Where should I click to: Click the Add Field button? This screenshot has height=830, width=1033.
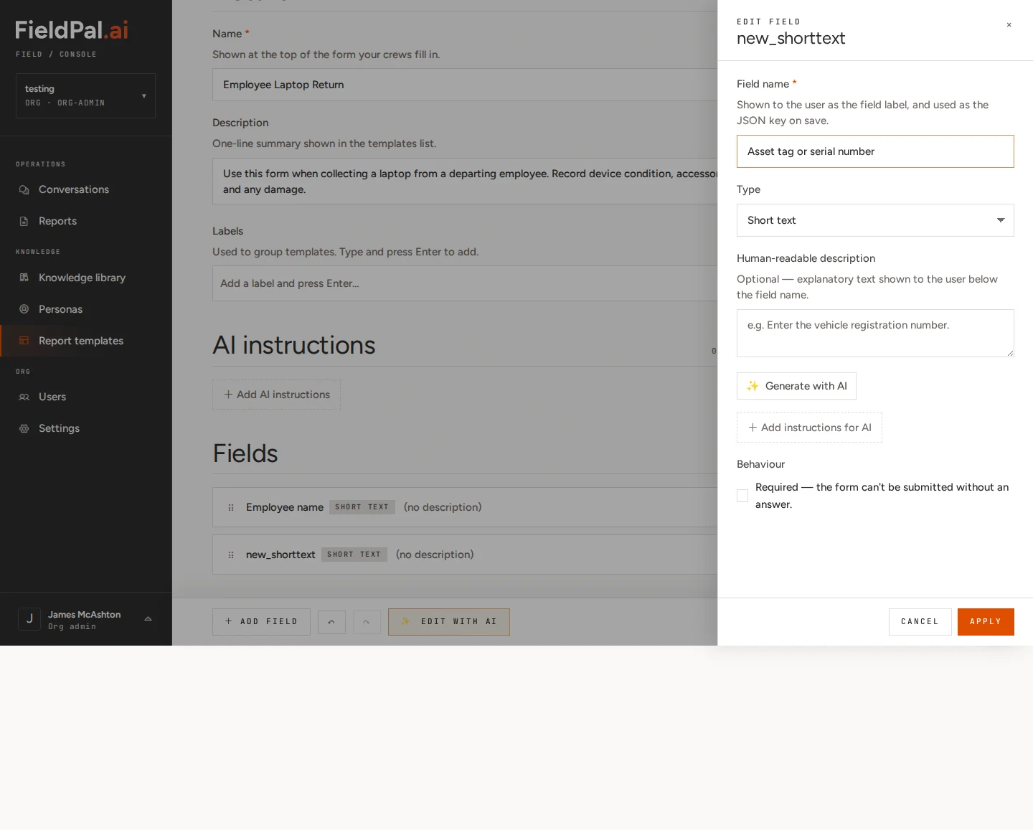click(261, 622)
